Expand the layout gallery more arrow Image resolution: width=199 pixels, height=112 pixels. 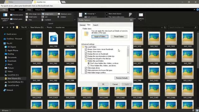(x=75, y=20)
